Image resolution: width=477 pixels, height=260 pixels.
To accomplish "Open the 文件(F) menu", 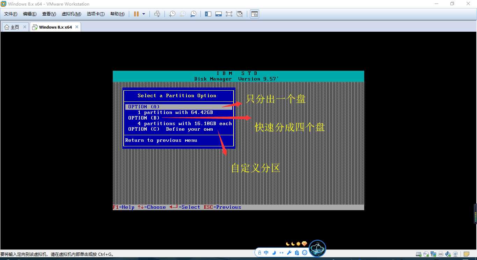I will coord(10,14).
